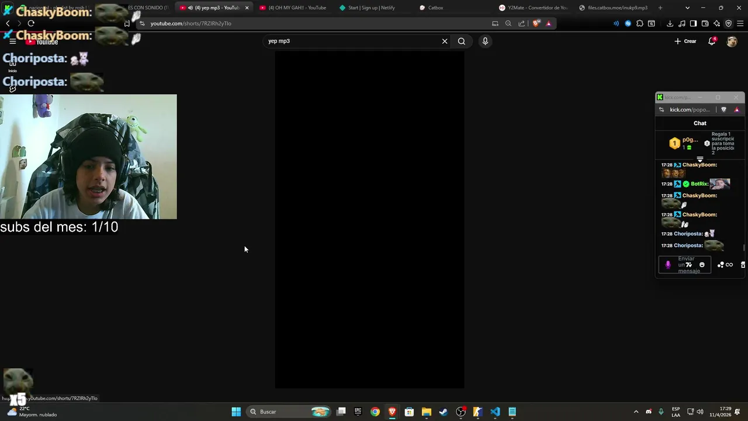Click the share page icon in the address bar
Viewport: 748px width, 421px height.
click(x=521, y=23)
